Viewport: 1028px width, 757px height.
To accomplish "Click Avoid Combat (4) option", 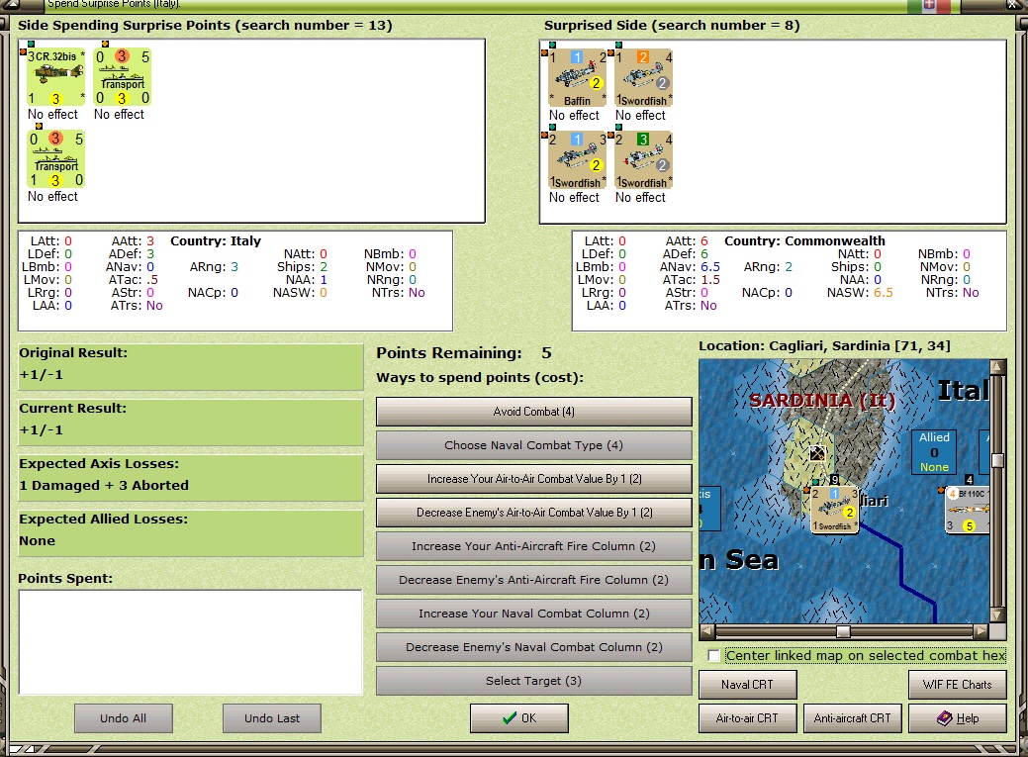I will 533,412.
